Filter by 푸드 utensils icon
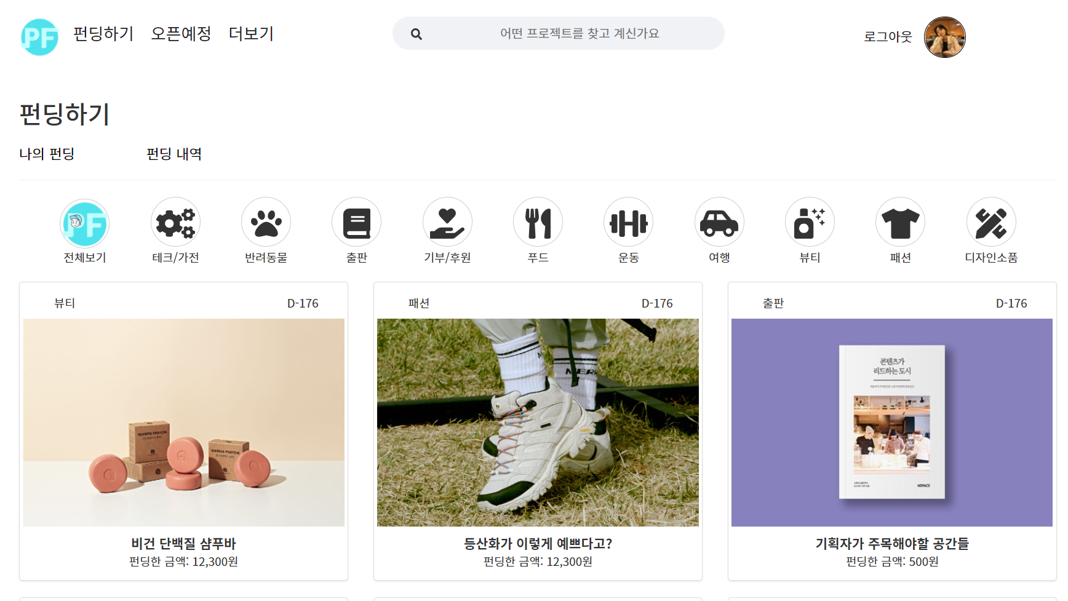 [538, 222]
